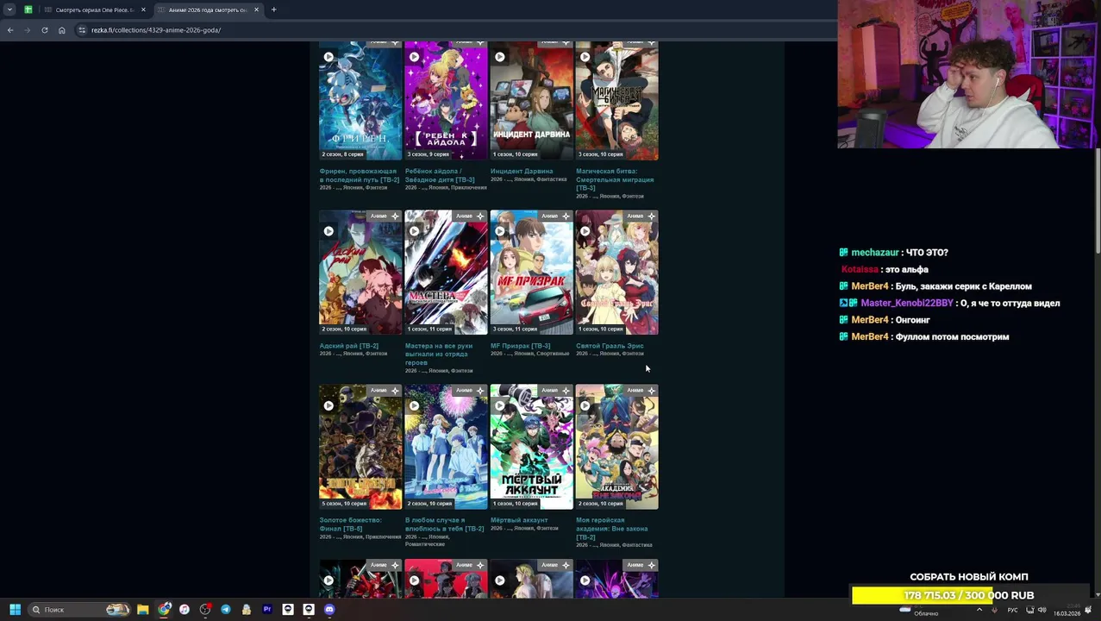Open MF Призрак [ТВ-3] link
This screenshot has height=621, width=1101.
coord(520,346)
